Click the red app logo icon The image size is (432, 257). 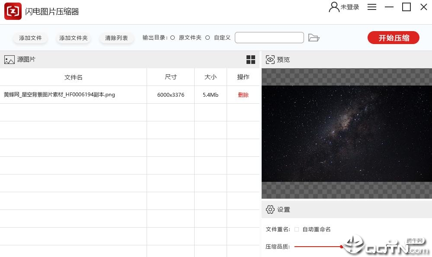(x=13, y=11)
